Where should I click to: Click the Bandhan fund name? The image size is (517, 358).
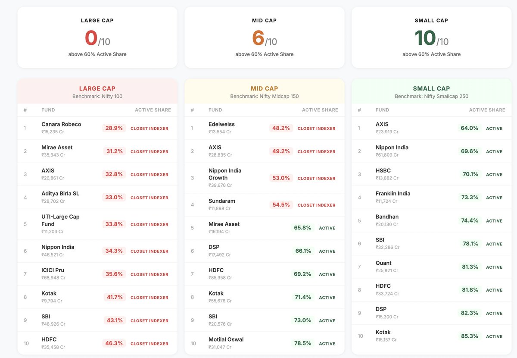tap(387, 217)
